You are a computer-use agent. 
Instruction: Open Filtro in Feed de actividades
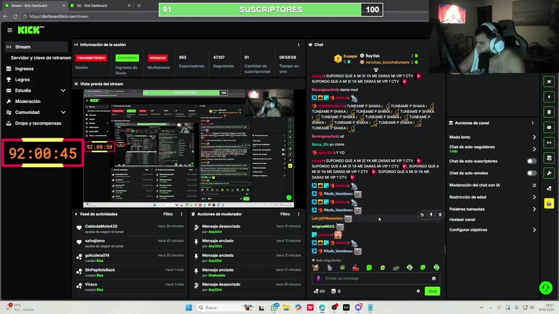(168, 214)
